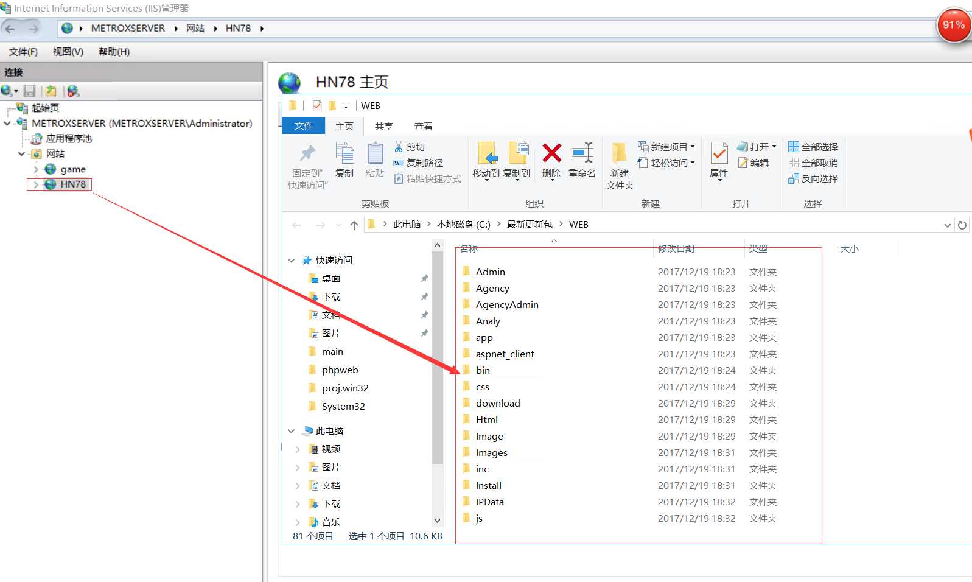The height and width of the screenshot is (582, 972).
Task: Collapse the 此电脑 section
Action: click(292, 431)
